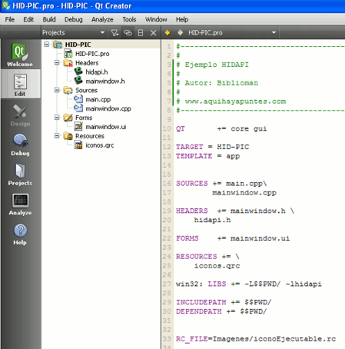Click the Forms folder label
The width and height of the screenshot is (345, 349).
point(83,118)
